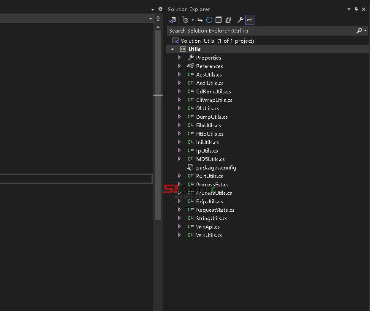
Task: Click the Refresh icon in Solution Explorer toolbar
Action: point(209,20)
